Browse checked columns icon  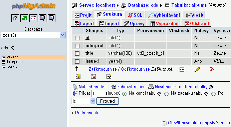[x=182, y=69]
